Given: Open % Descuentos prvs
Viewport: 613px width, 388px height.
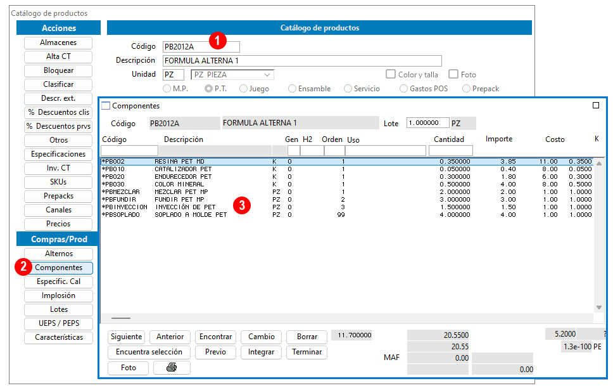Looking at the screenshot, I should (58, 126).
